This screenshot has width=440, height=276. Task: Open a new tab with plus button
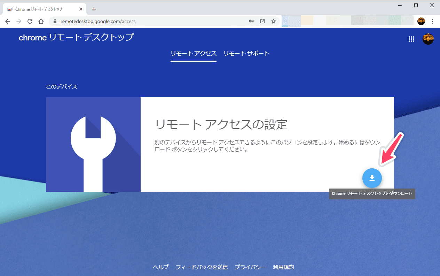click(94, 9)
